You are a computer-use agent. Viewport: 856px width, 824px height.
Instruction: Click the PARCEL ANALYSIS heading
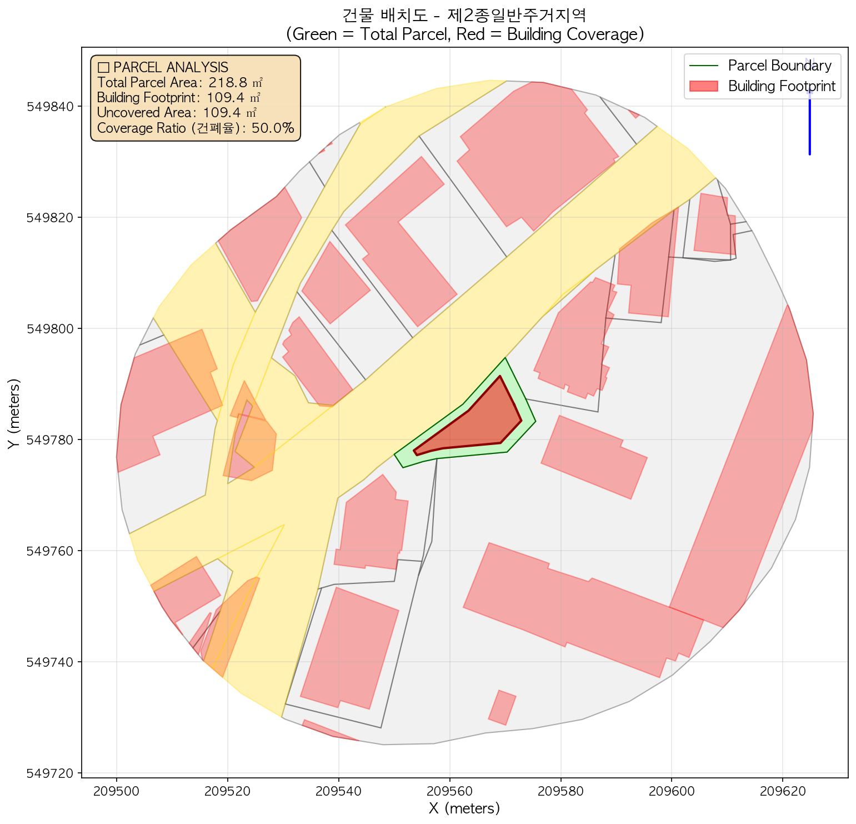163,67
